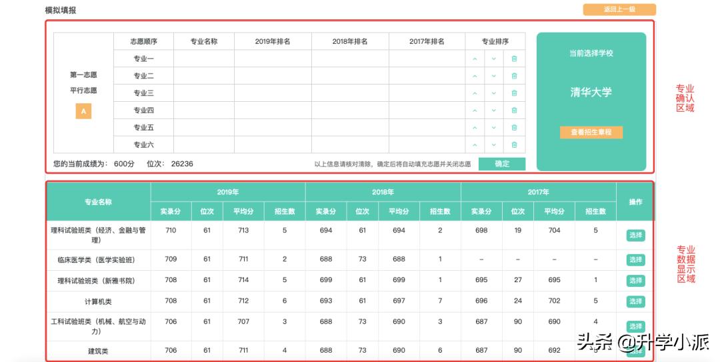Remove 专业二 with its trash icon
This screenshot has width=720, height=362.
pos(514,76)
